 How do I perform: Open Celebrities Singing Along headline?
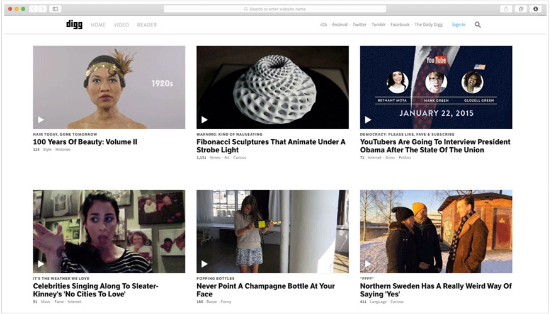coord(96,289)
